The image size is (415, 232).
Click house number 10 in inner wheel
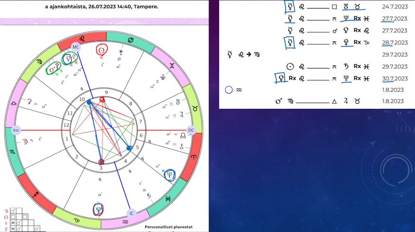[x=83, y=99]
